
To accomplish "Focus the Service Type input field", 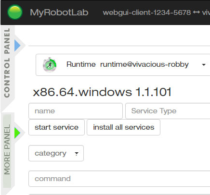I will [168, 111].
